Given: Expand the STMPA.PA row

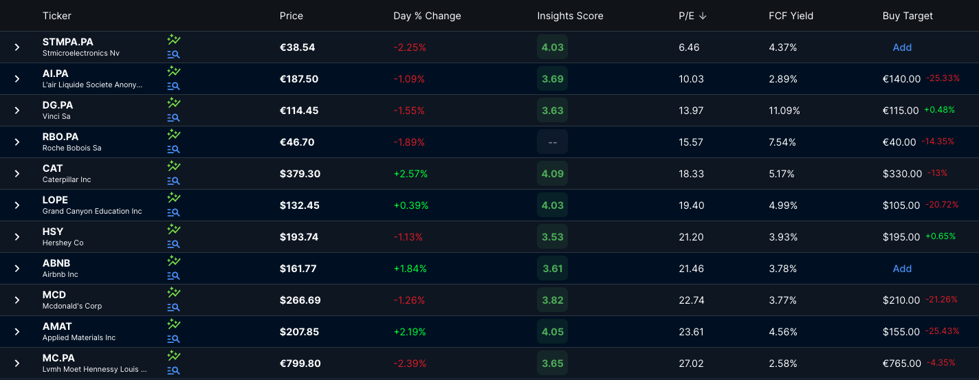Looking at the screenshot, I should pos(17,47).
